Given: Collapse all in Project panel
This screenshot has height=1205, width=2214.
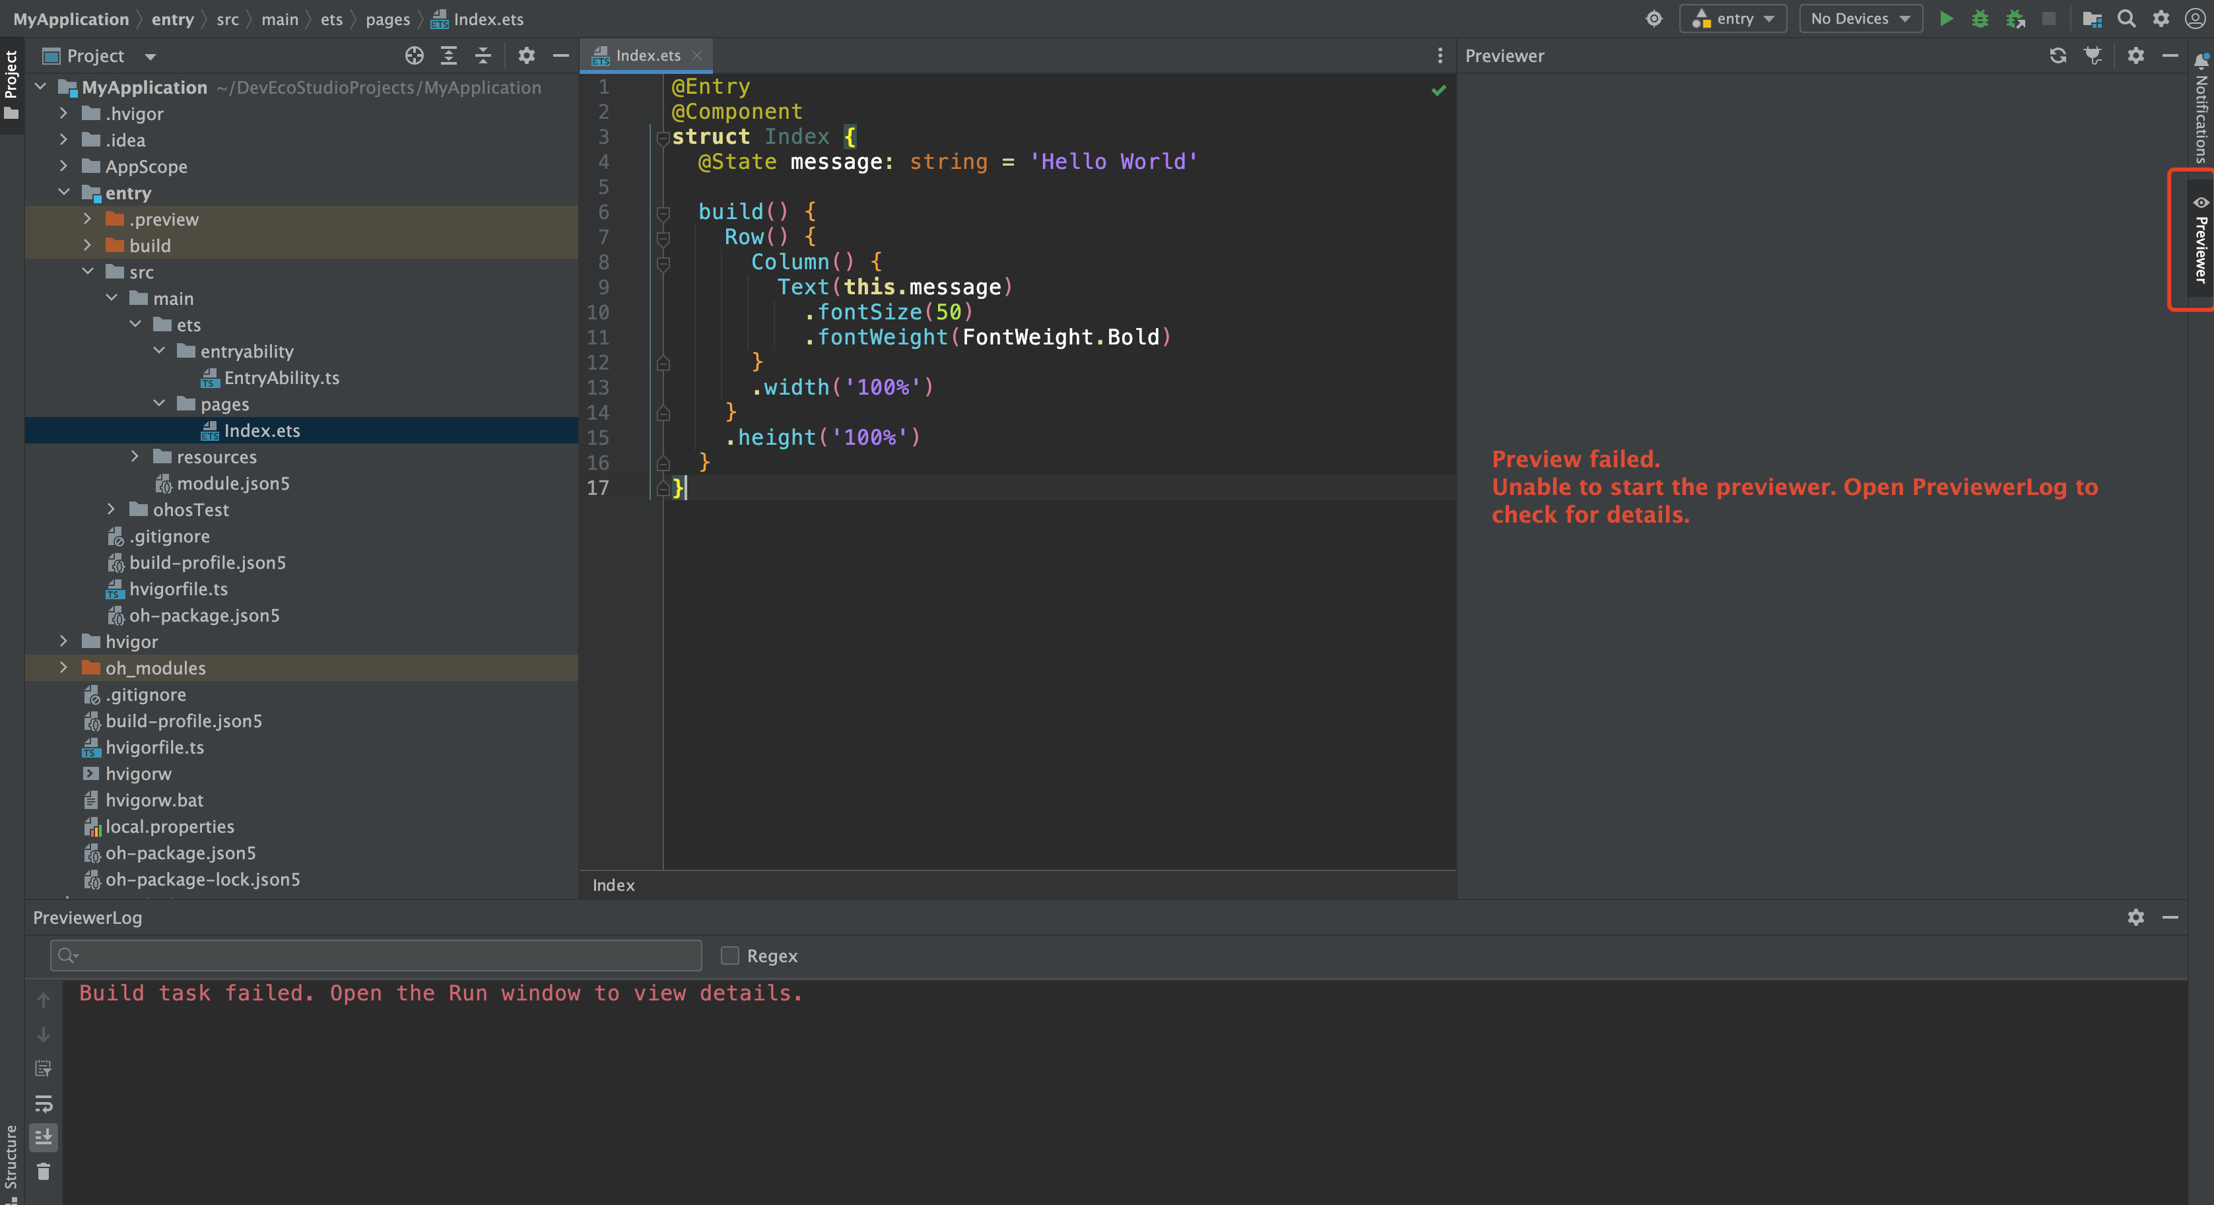Looking at the screenshot, I should click(x=483, y=56).
